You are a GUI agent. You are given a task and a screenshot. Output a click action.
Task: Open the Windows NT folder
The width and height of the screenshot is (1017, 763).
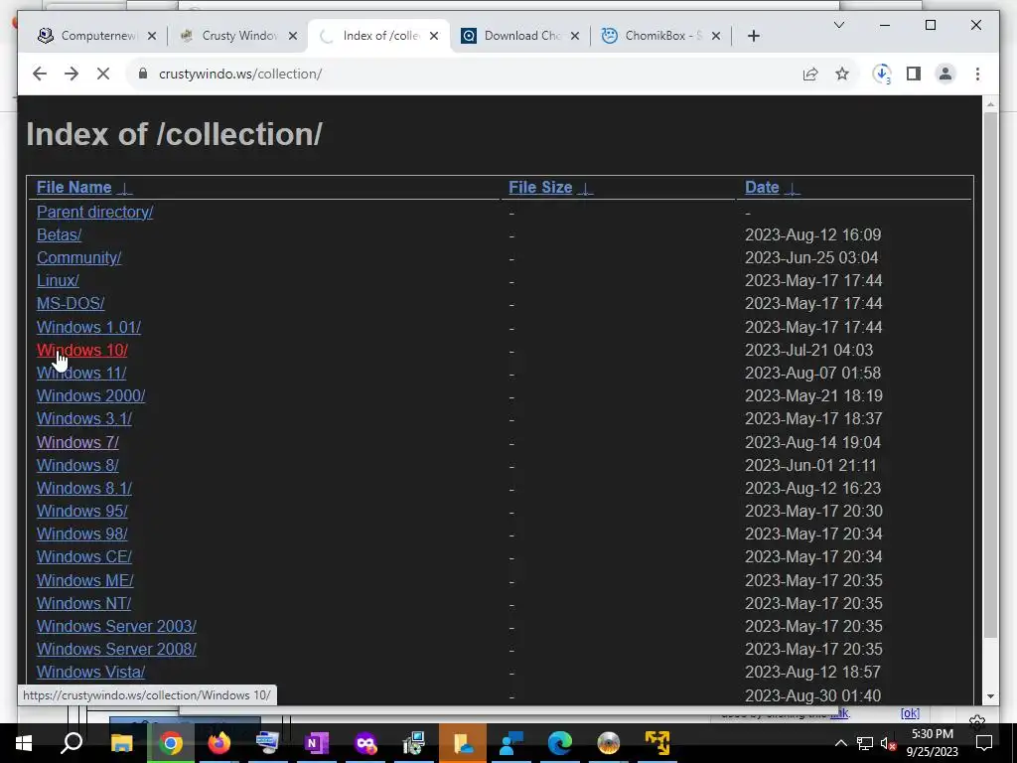click(x=83, y=603)
